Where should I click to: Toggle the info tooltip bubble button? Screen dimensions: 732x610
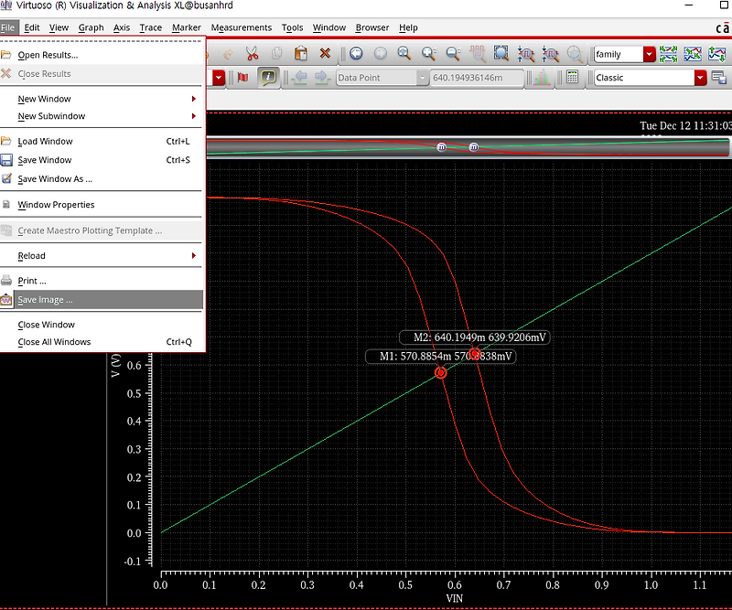pos(268,78)
